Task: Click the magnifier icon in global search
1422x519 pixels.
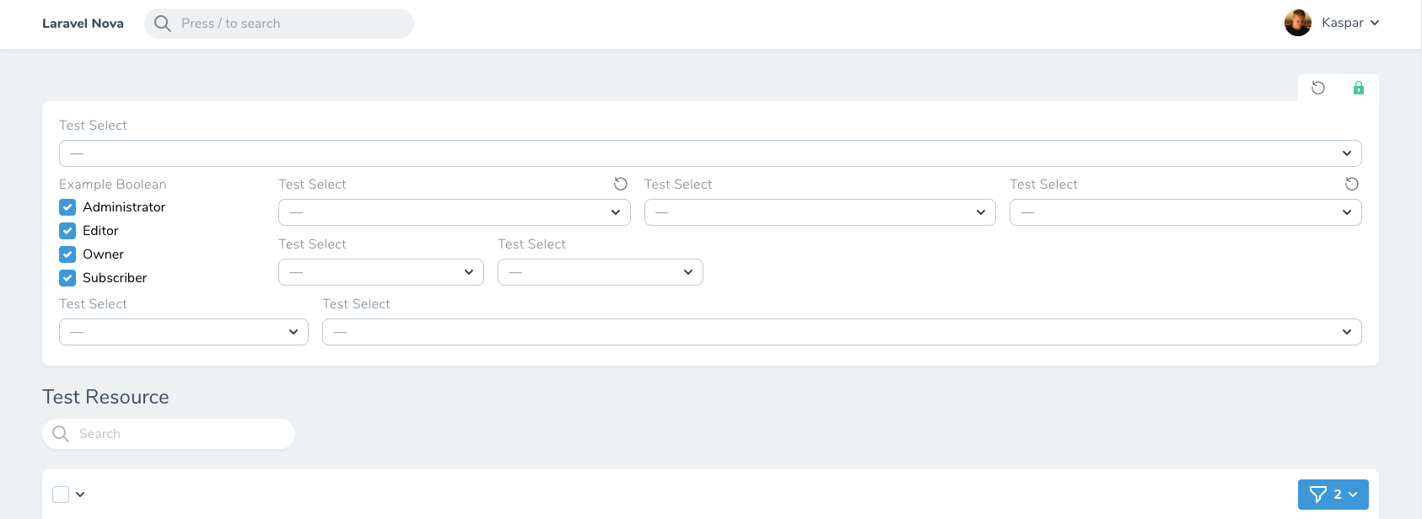Action: point(163,24)
